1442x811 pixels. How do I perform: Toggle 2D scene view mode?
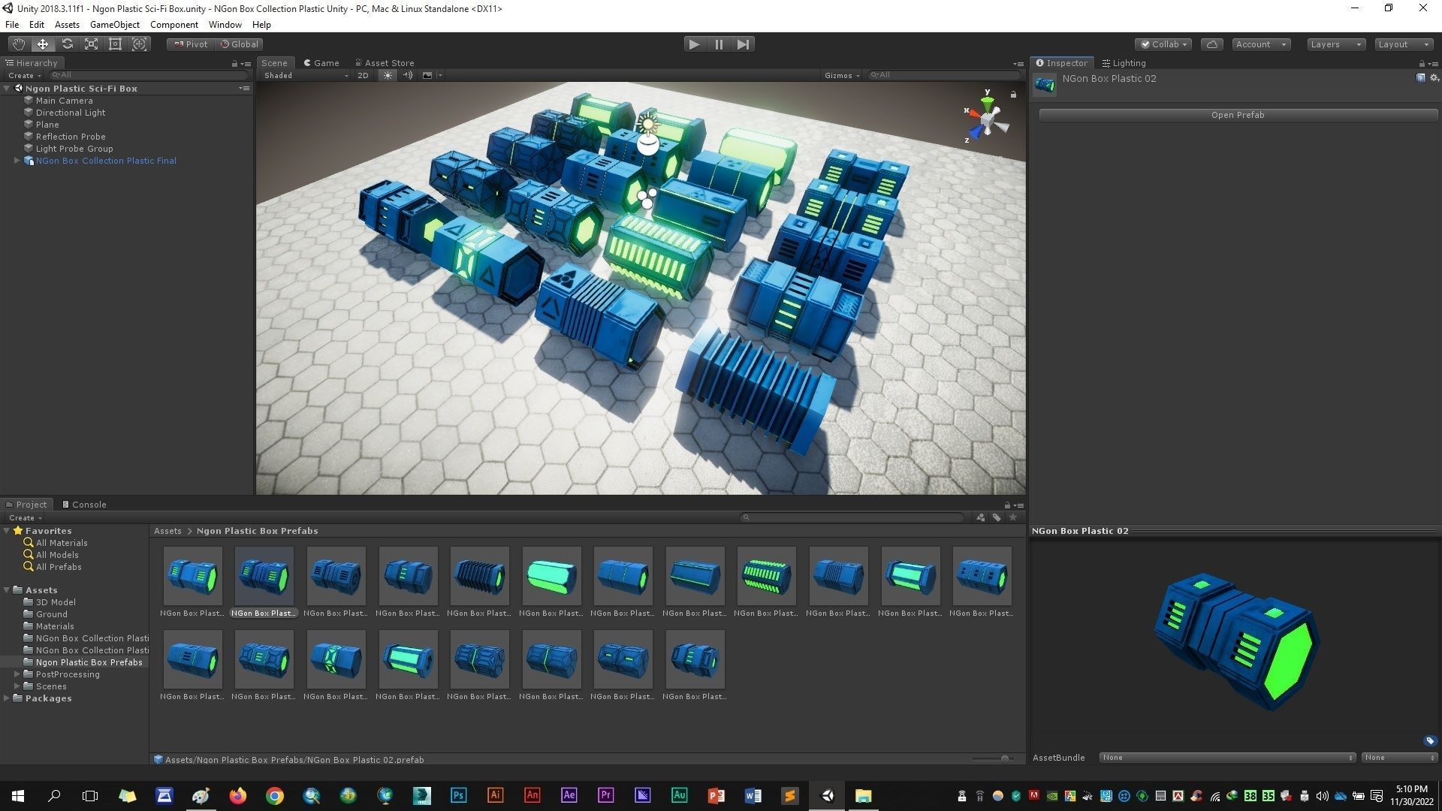click(364, 75)
